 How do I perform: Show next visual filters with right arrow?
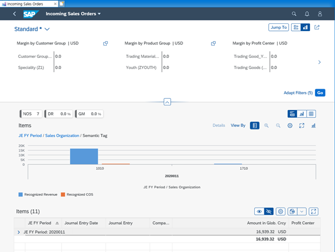click(319, 62)
